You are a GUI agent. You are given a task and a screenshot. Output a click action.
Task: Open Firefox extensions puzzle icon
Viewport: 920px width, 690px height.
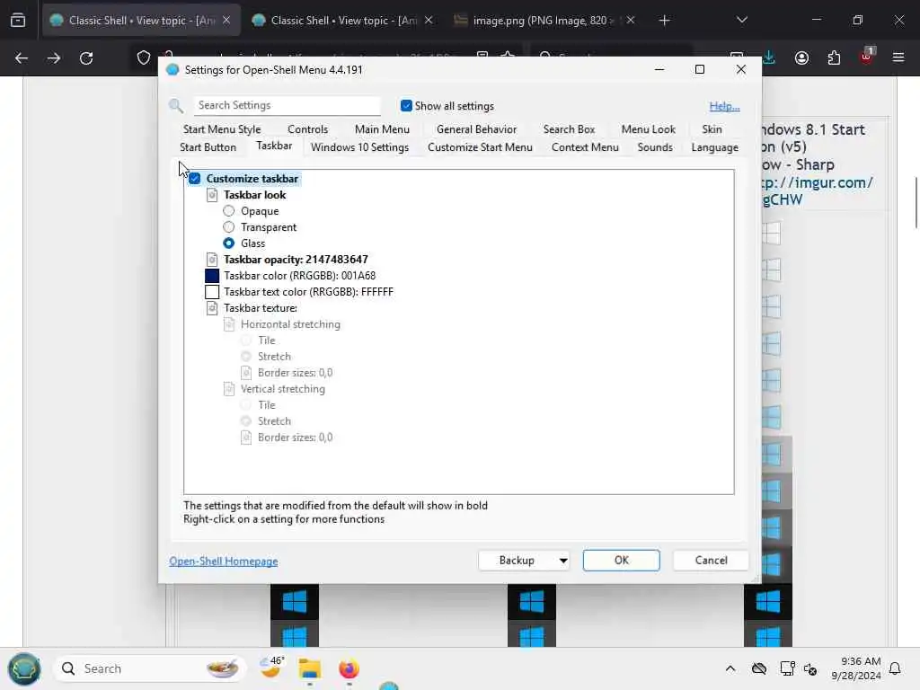[x=834, y=58]
